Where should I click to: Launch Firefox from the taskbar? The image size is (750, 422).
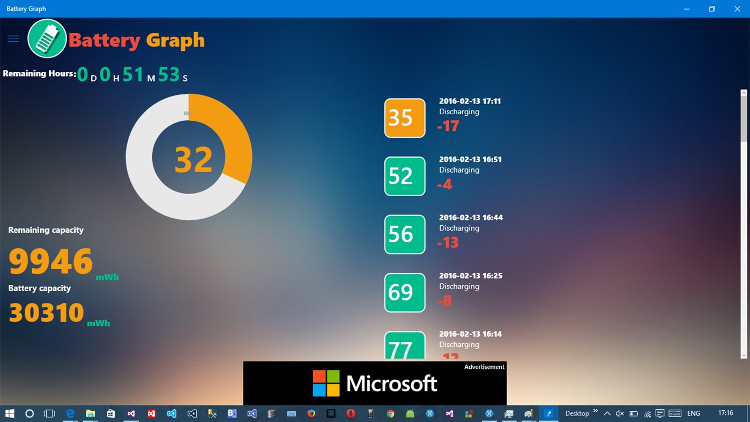(x=311, y=413)
